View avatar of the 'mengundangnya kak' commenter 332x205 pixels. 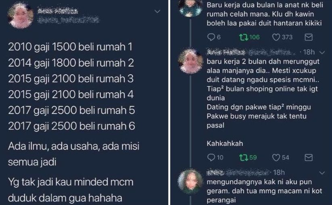point(190,182)
